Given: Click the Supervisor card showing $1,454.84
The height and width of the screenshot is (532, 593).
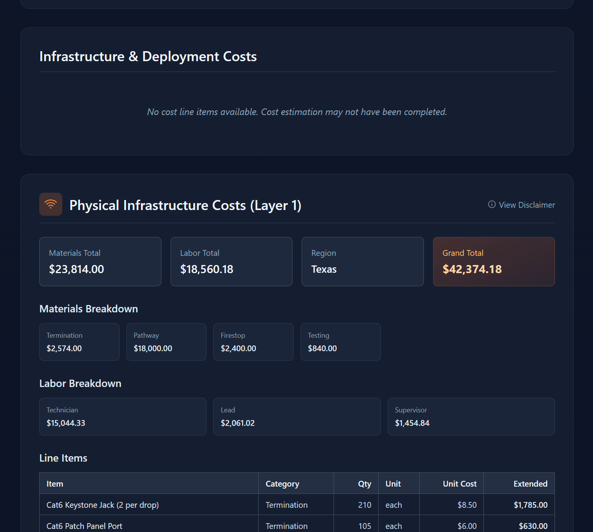Looking at the screenshot, I should click(x=471, y=417).
